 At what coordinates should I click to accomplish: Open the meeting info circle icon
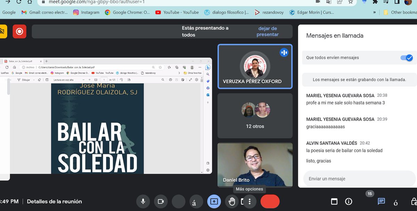coord(349,201)
